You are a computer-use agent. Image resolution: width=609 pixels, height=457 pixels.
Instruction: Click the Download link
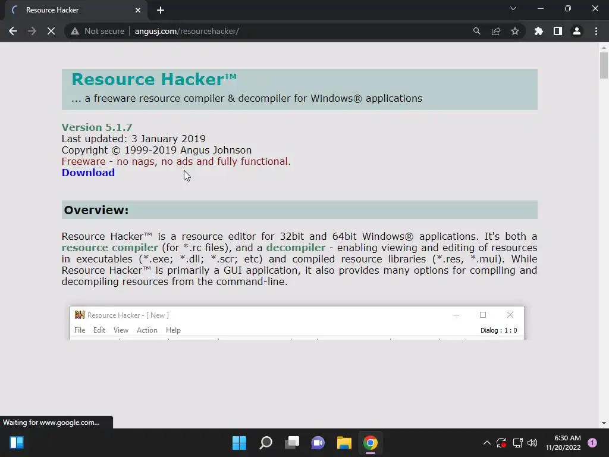[88, 173]
